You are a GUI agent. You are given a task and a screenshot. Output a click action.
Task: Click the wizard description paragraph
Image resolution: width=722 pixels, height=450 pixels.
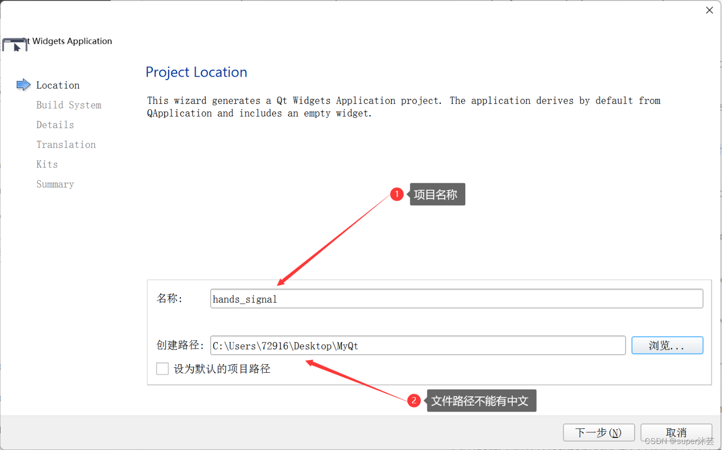click(404, 107)
